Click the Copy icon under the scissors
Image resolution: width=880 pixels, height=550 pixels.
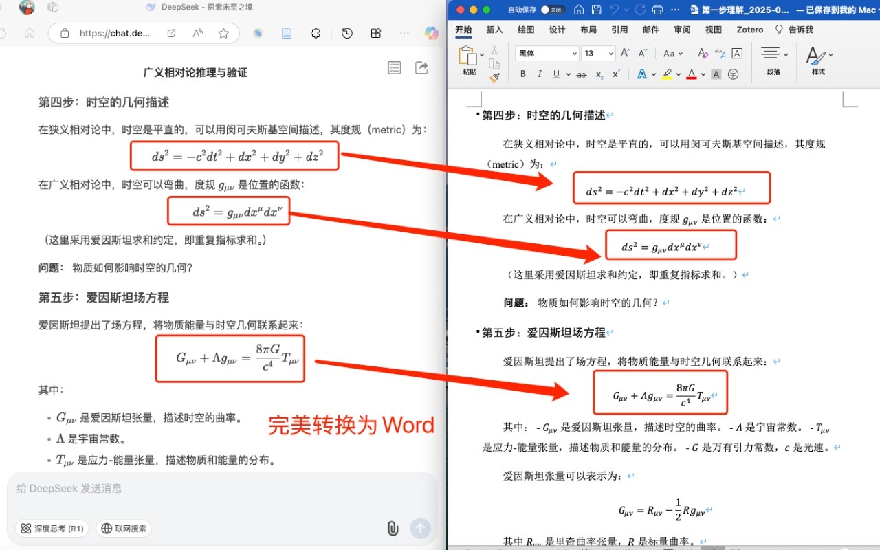494,63
